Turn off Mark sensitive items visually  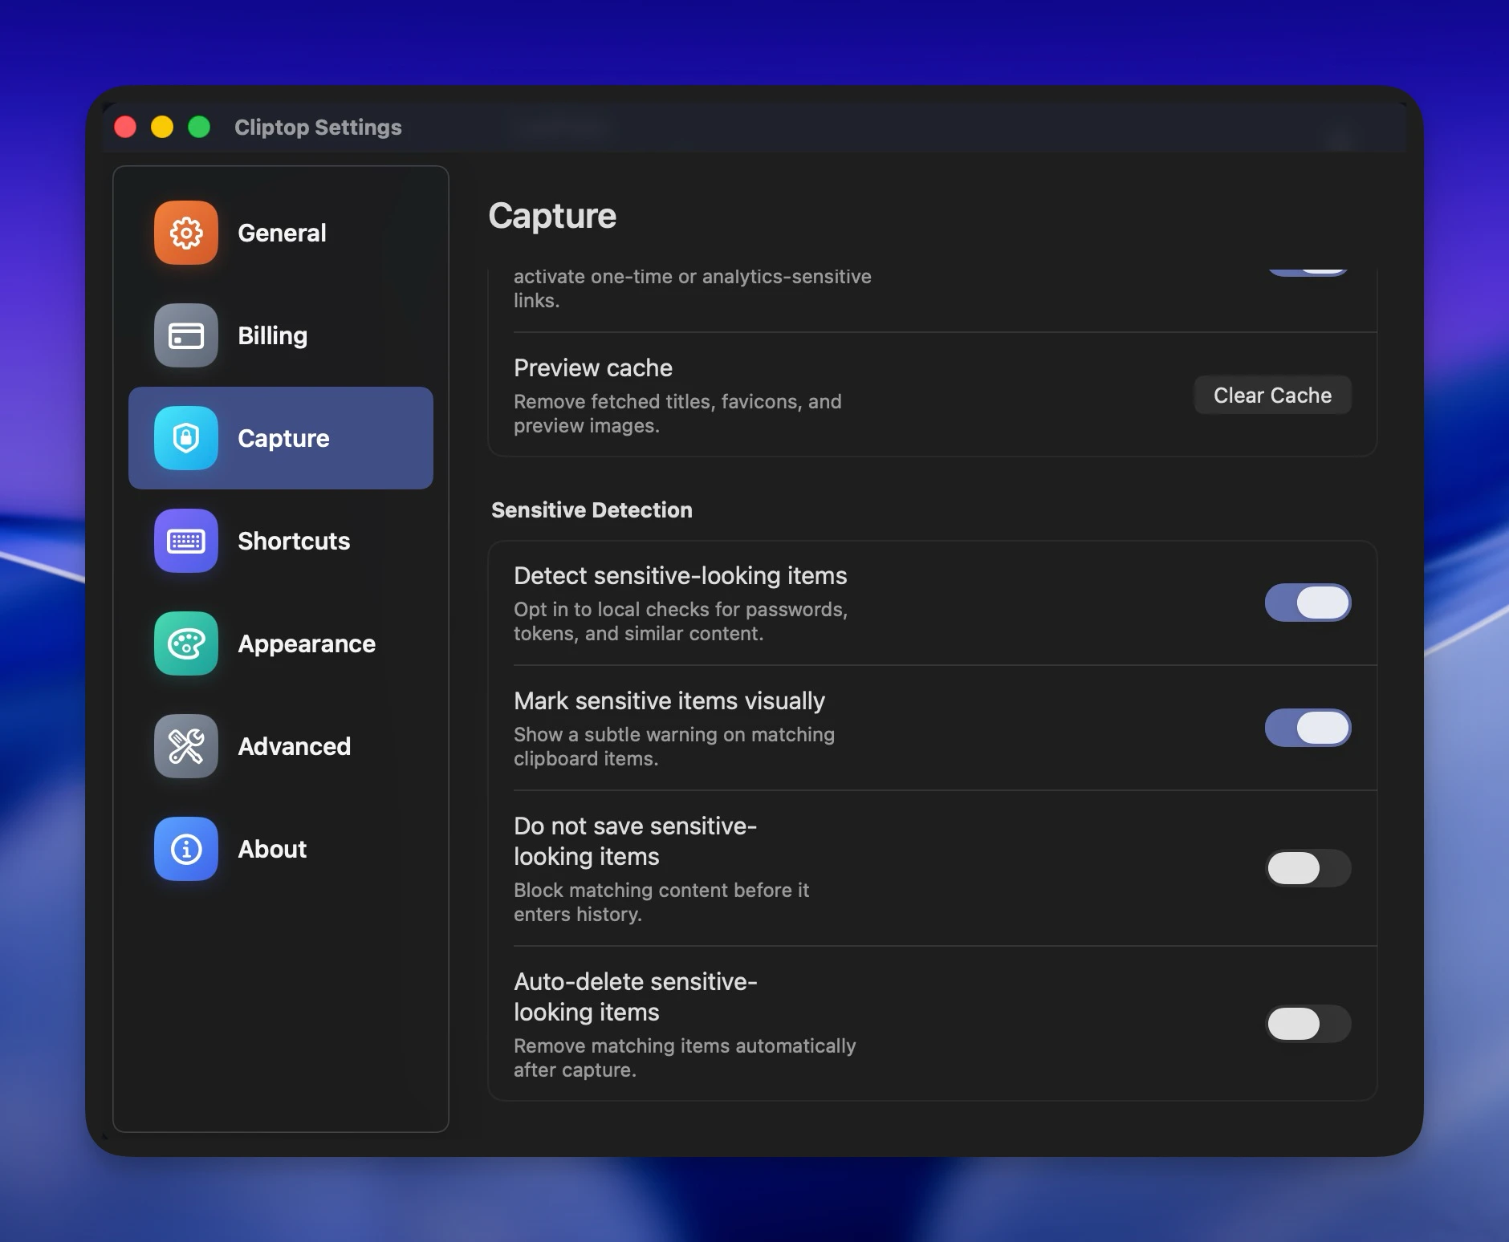[1308, 728]
